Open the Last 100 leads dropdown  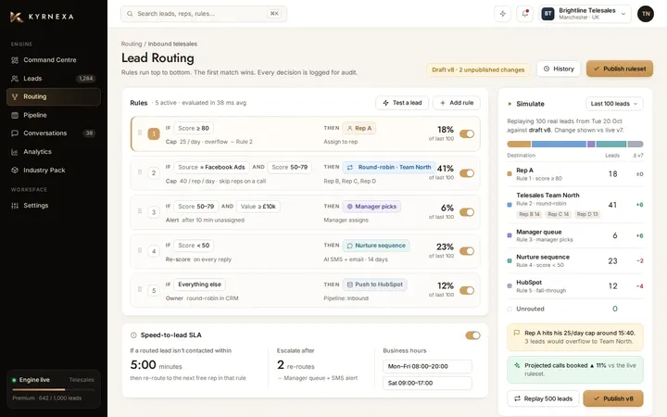614,104
